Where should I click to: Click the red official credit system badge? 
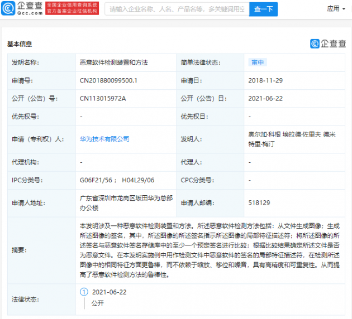pos(70,9)
